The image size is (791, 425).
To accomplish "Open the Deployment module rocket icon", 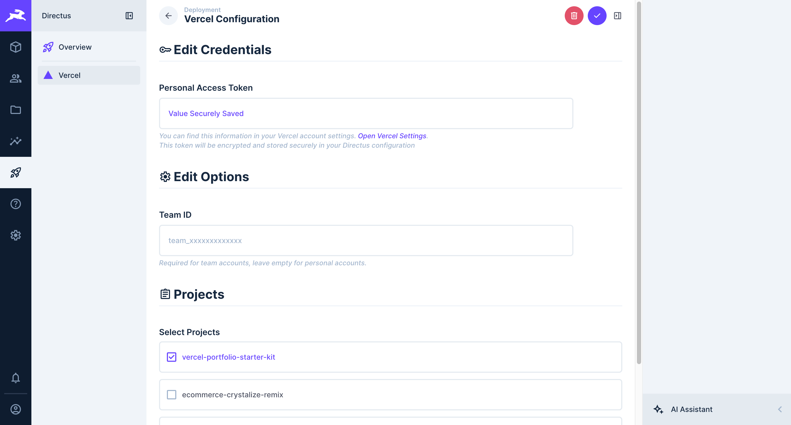I will [x=16, y=173].
